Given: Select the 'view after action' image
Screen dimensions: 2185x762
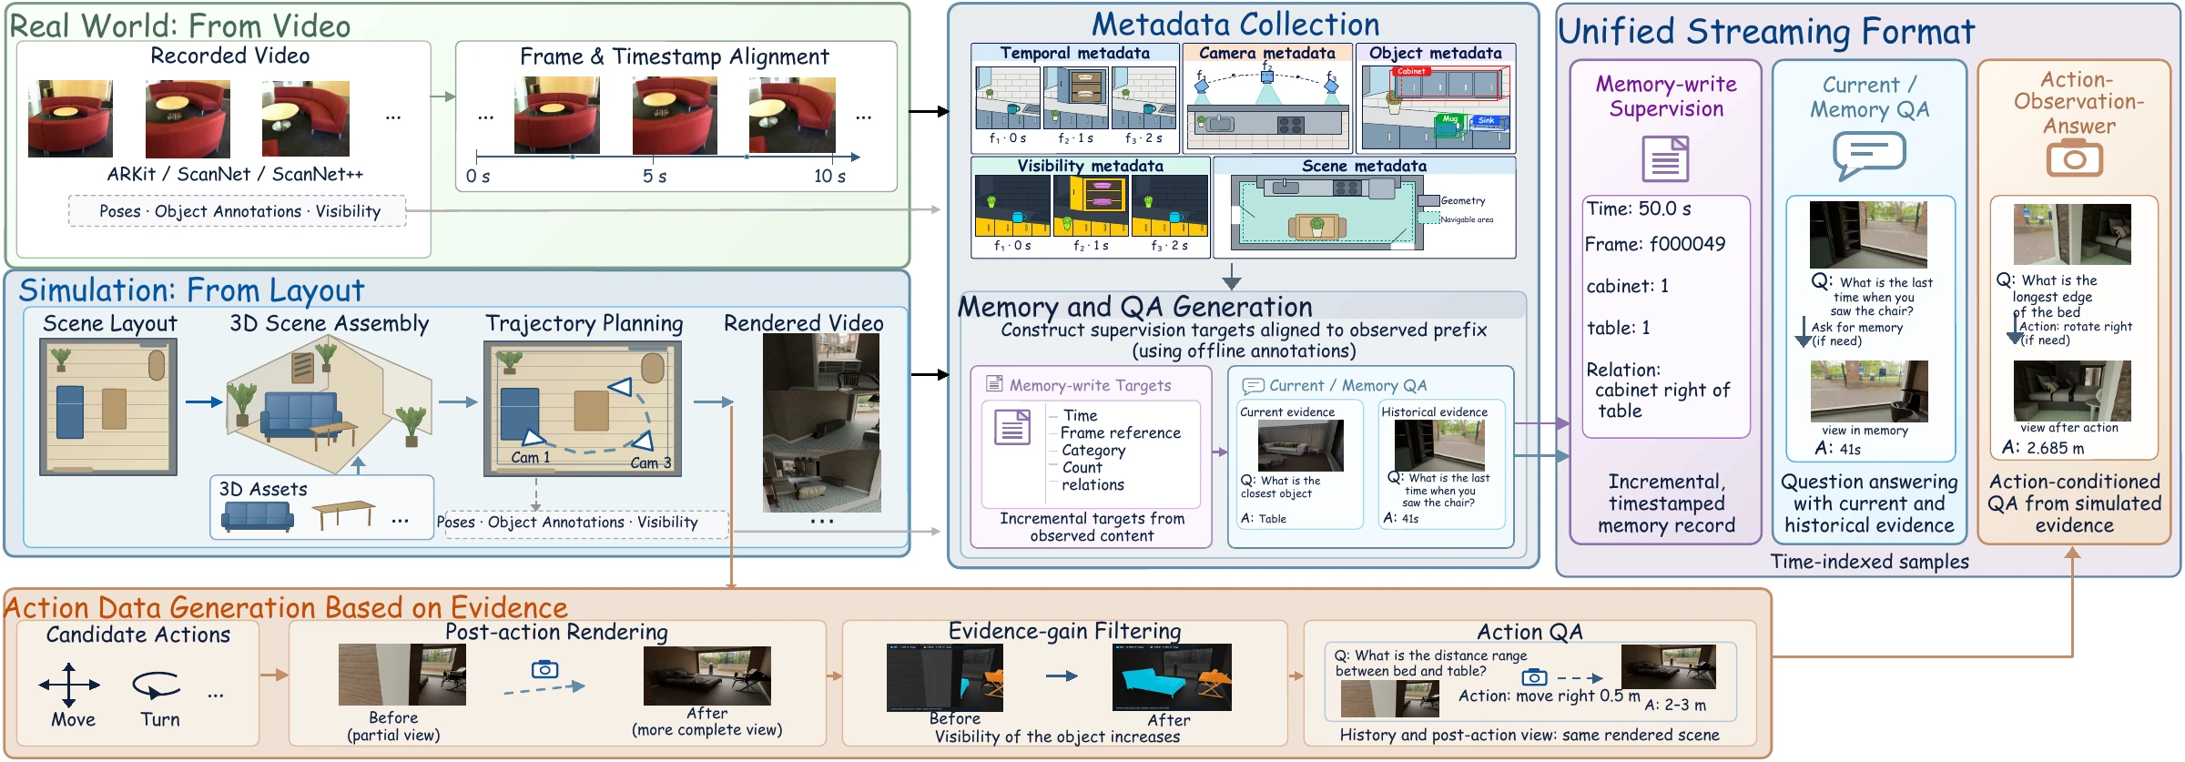Looking at the screenshot, I should (2072, 391).
